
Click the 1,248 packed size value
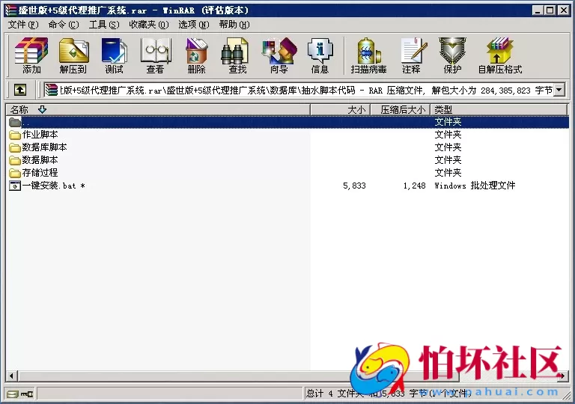coord(414,186)
